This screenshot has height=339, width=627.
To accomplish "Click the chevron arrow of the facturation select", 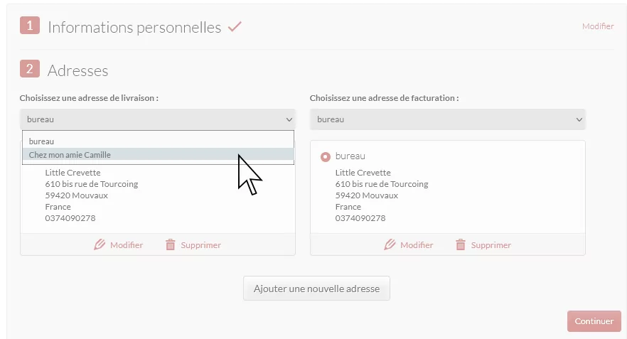I will (x=579, y=119).
